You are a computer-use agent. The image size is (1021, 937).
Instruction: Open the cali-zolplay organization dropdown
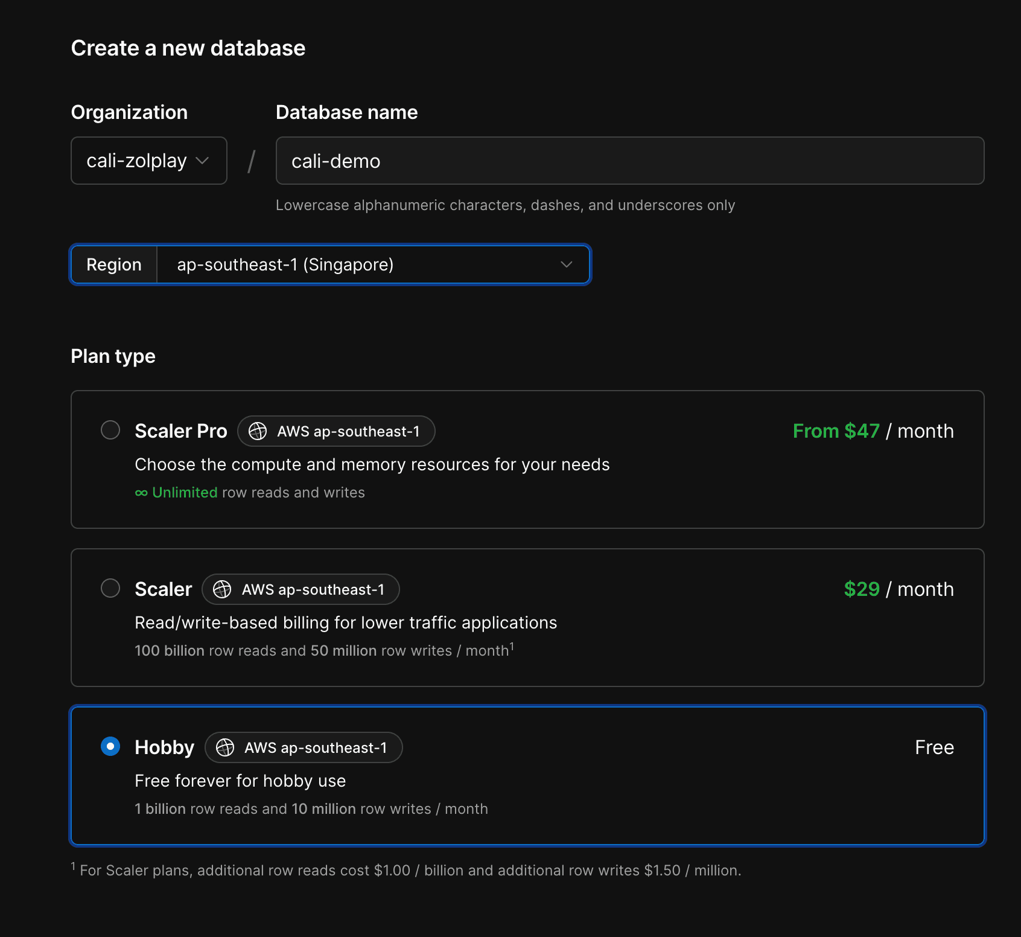[x=148, y=161]
